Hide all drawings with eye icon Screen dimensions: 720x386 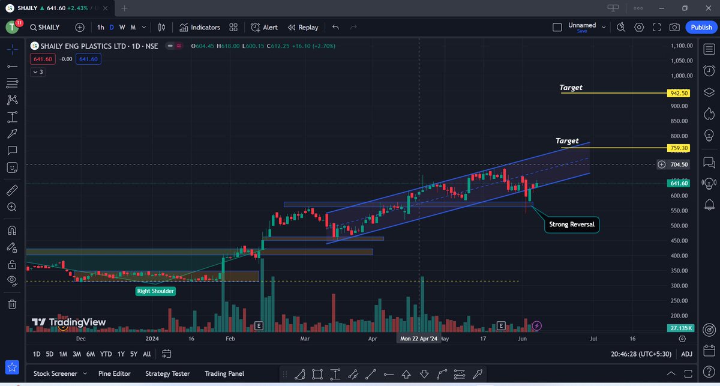coord(12,281)
